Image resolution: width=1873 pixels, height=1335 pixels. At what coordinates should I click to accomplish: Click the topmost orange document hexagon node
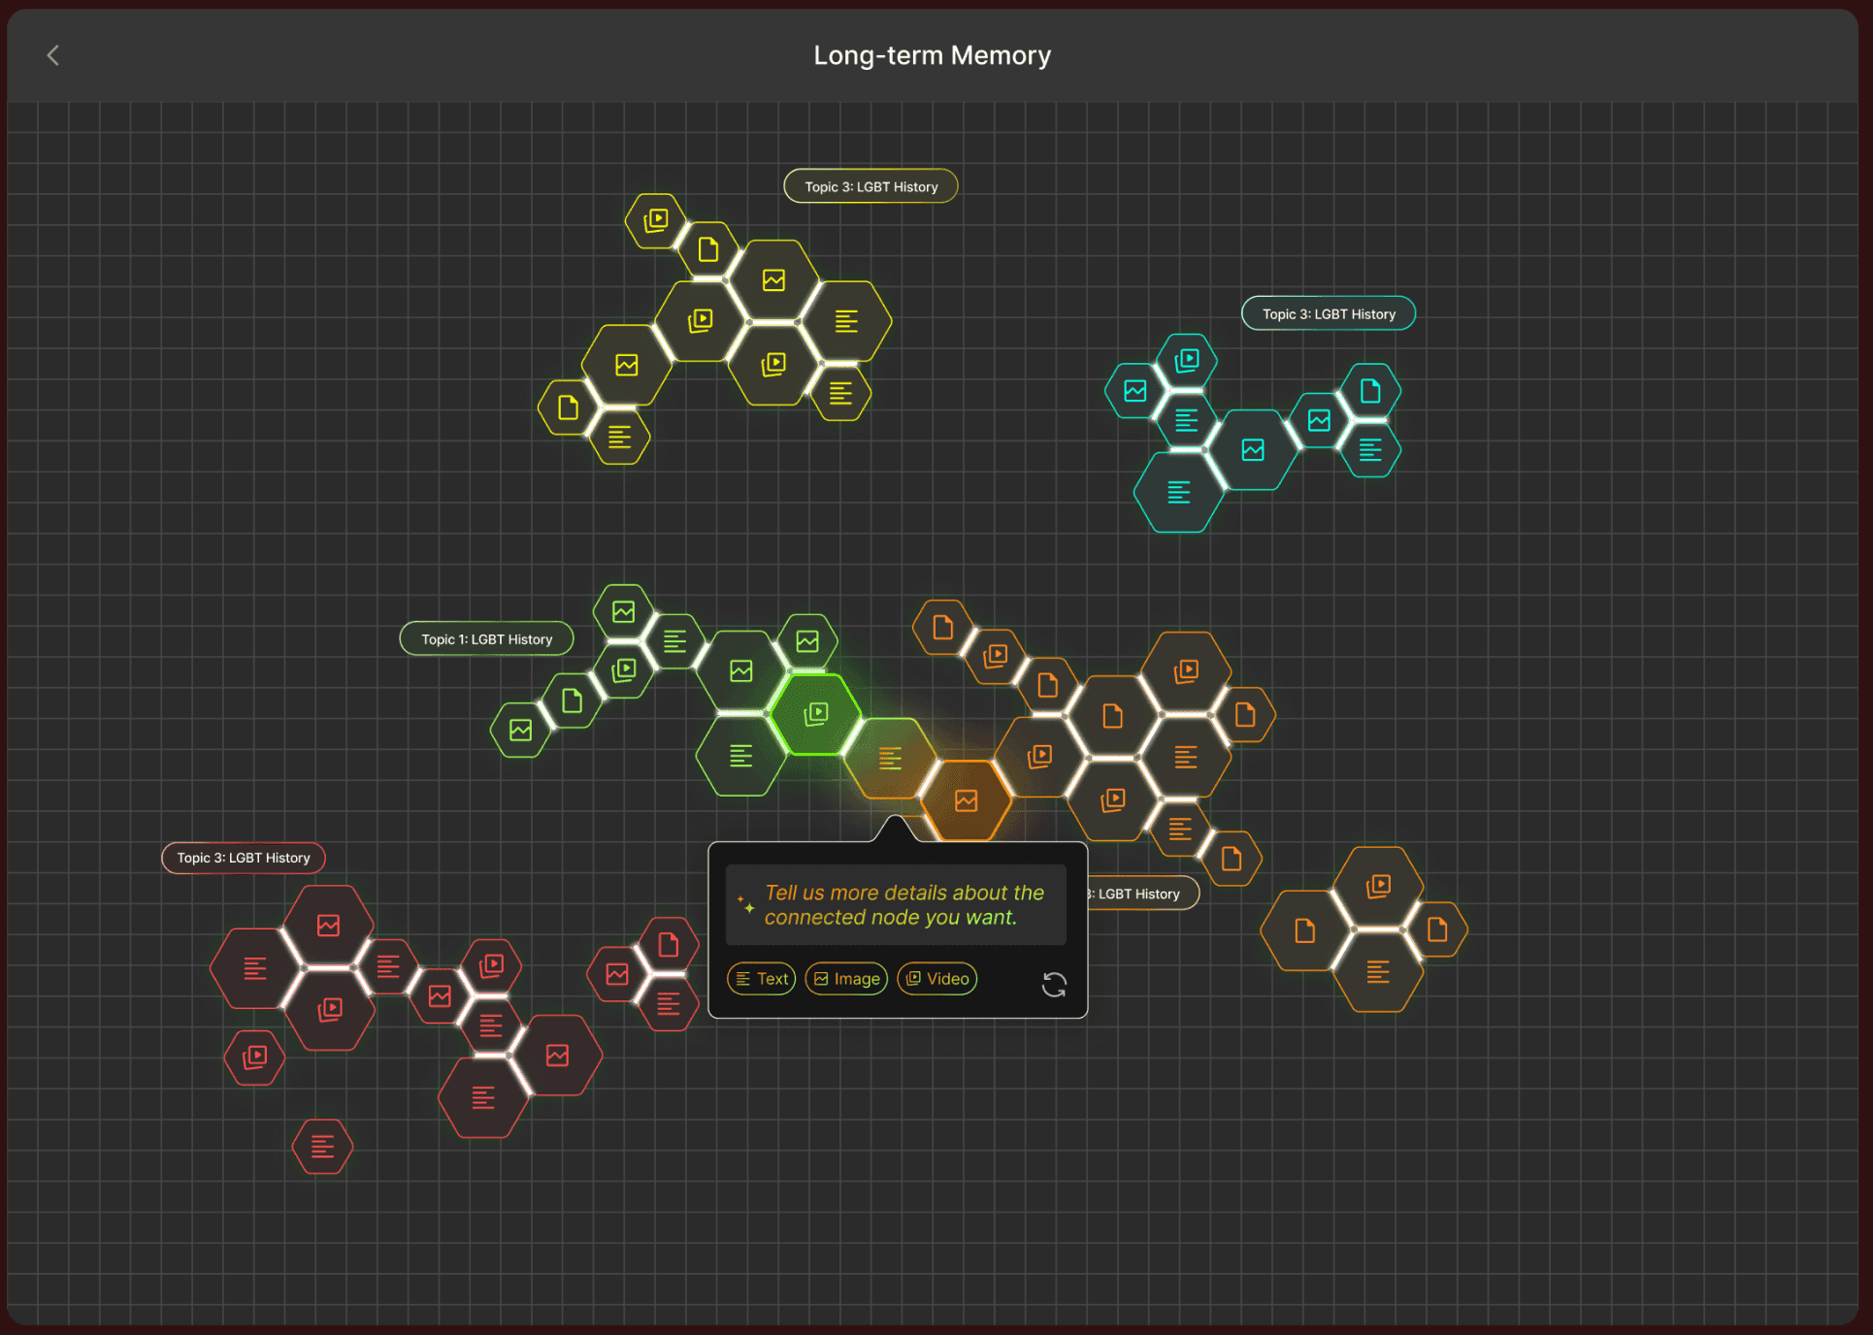coord(942,628)
